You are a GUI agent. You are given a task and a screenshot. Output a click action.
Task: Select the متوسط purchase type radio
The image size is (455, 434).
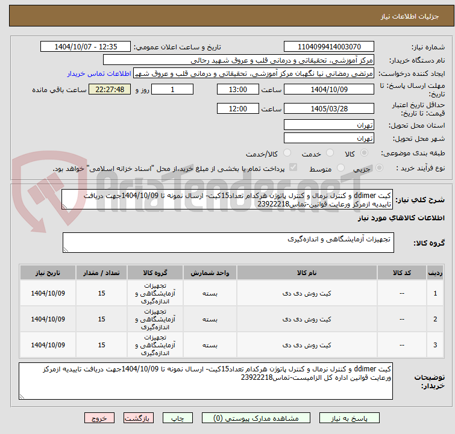tap(340, 168)
